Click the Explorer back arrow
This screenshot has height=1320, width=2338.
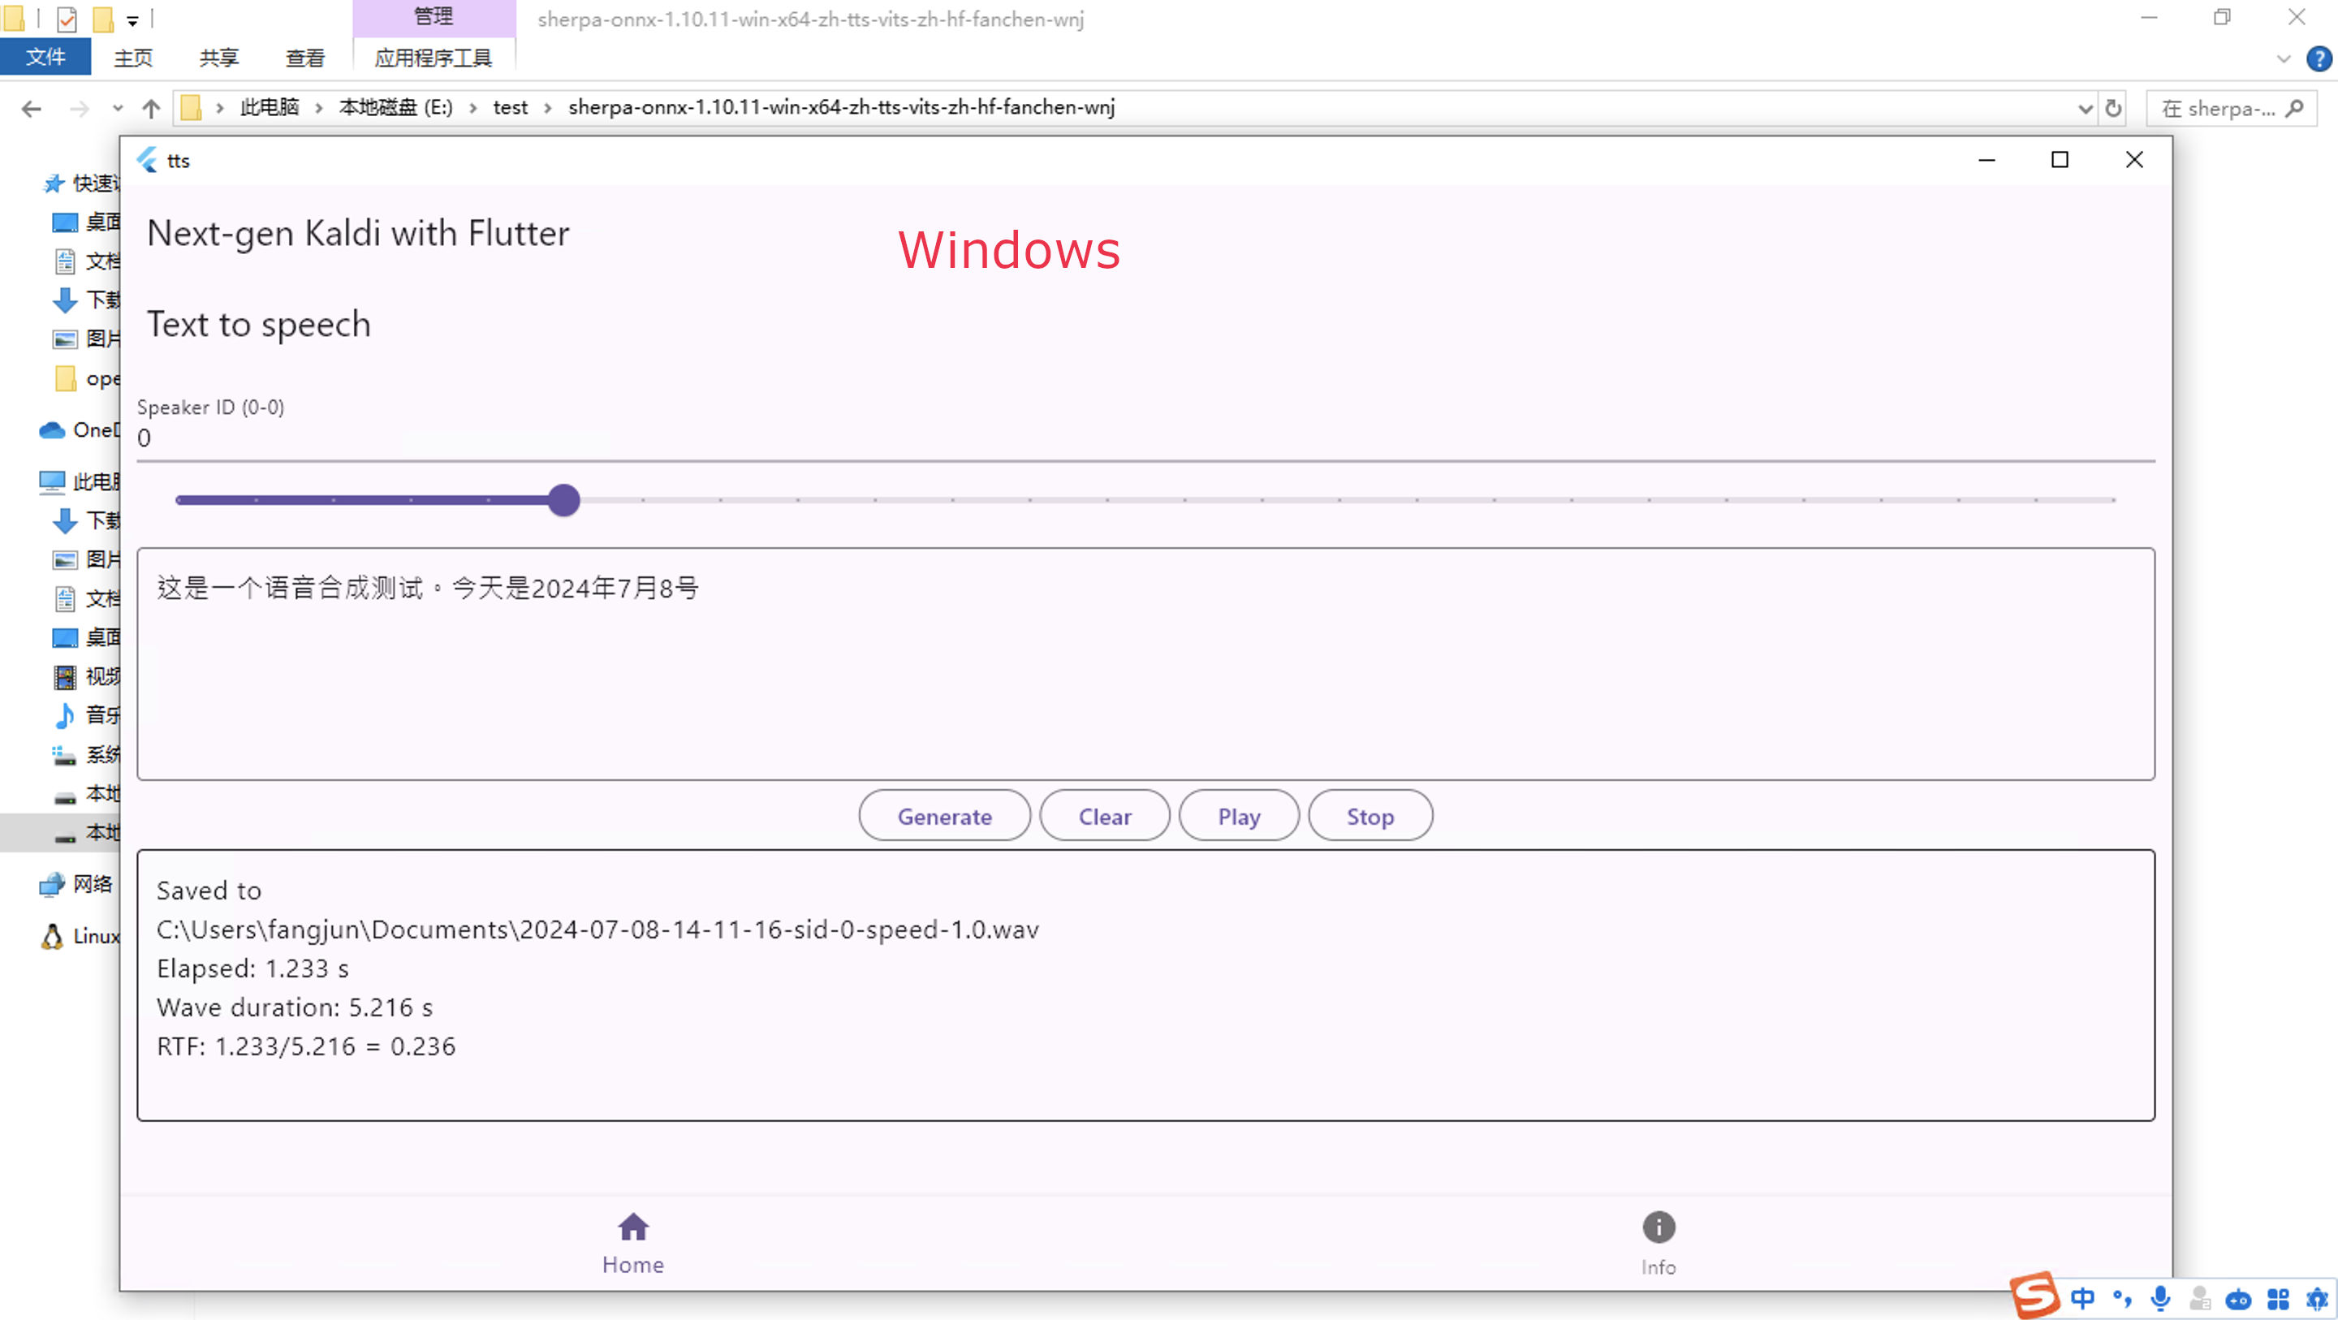pos(31,109)
